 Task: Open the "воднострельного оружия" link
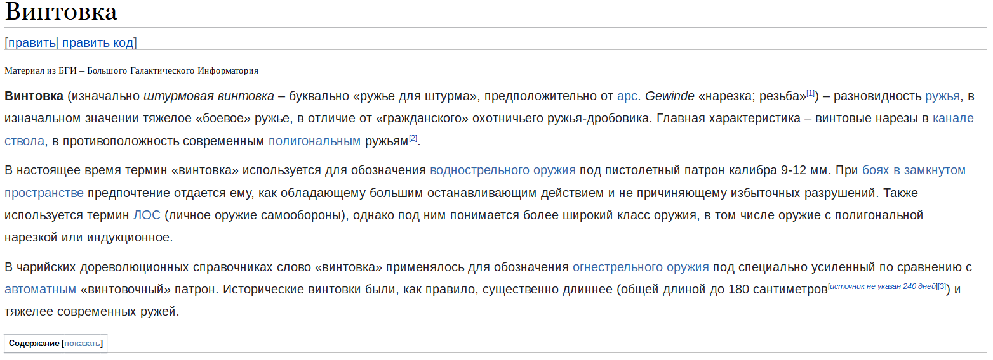click(x=503, y=170)
